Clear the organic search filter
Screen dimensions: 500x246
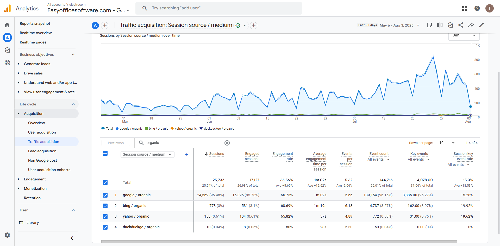tap(227, 143)
